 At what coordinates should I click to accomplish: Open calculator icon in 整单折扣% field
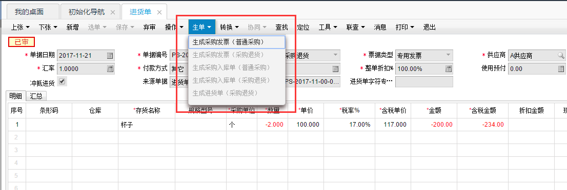click(x=448, y=68)
